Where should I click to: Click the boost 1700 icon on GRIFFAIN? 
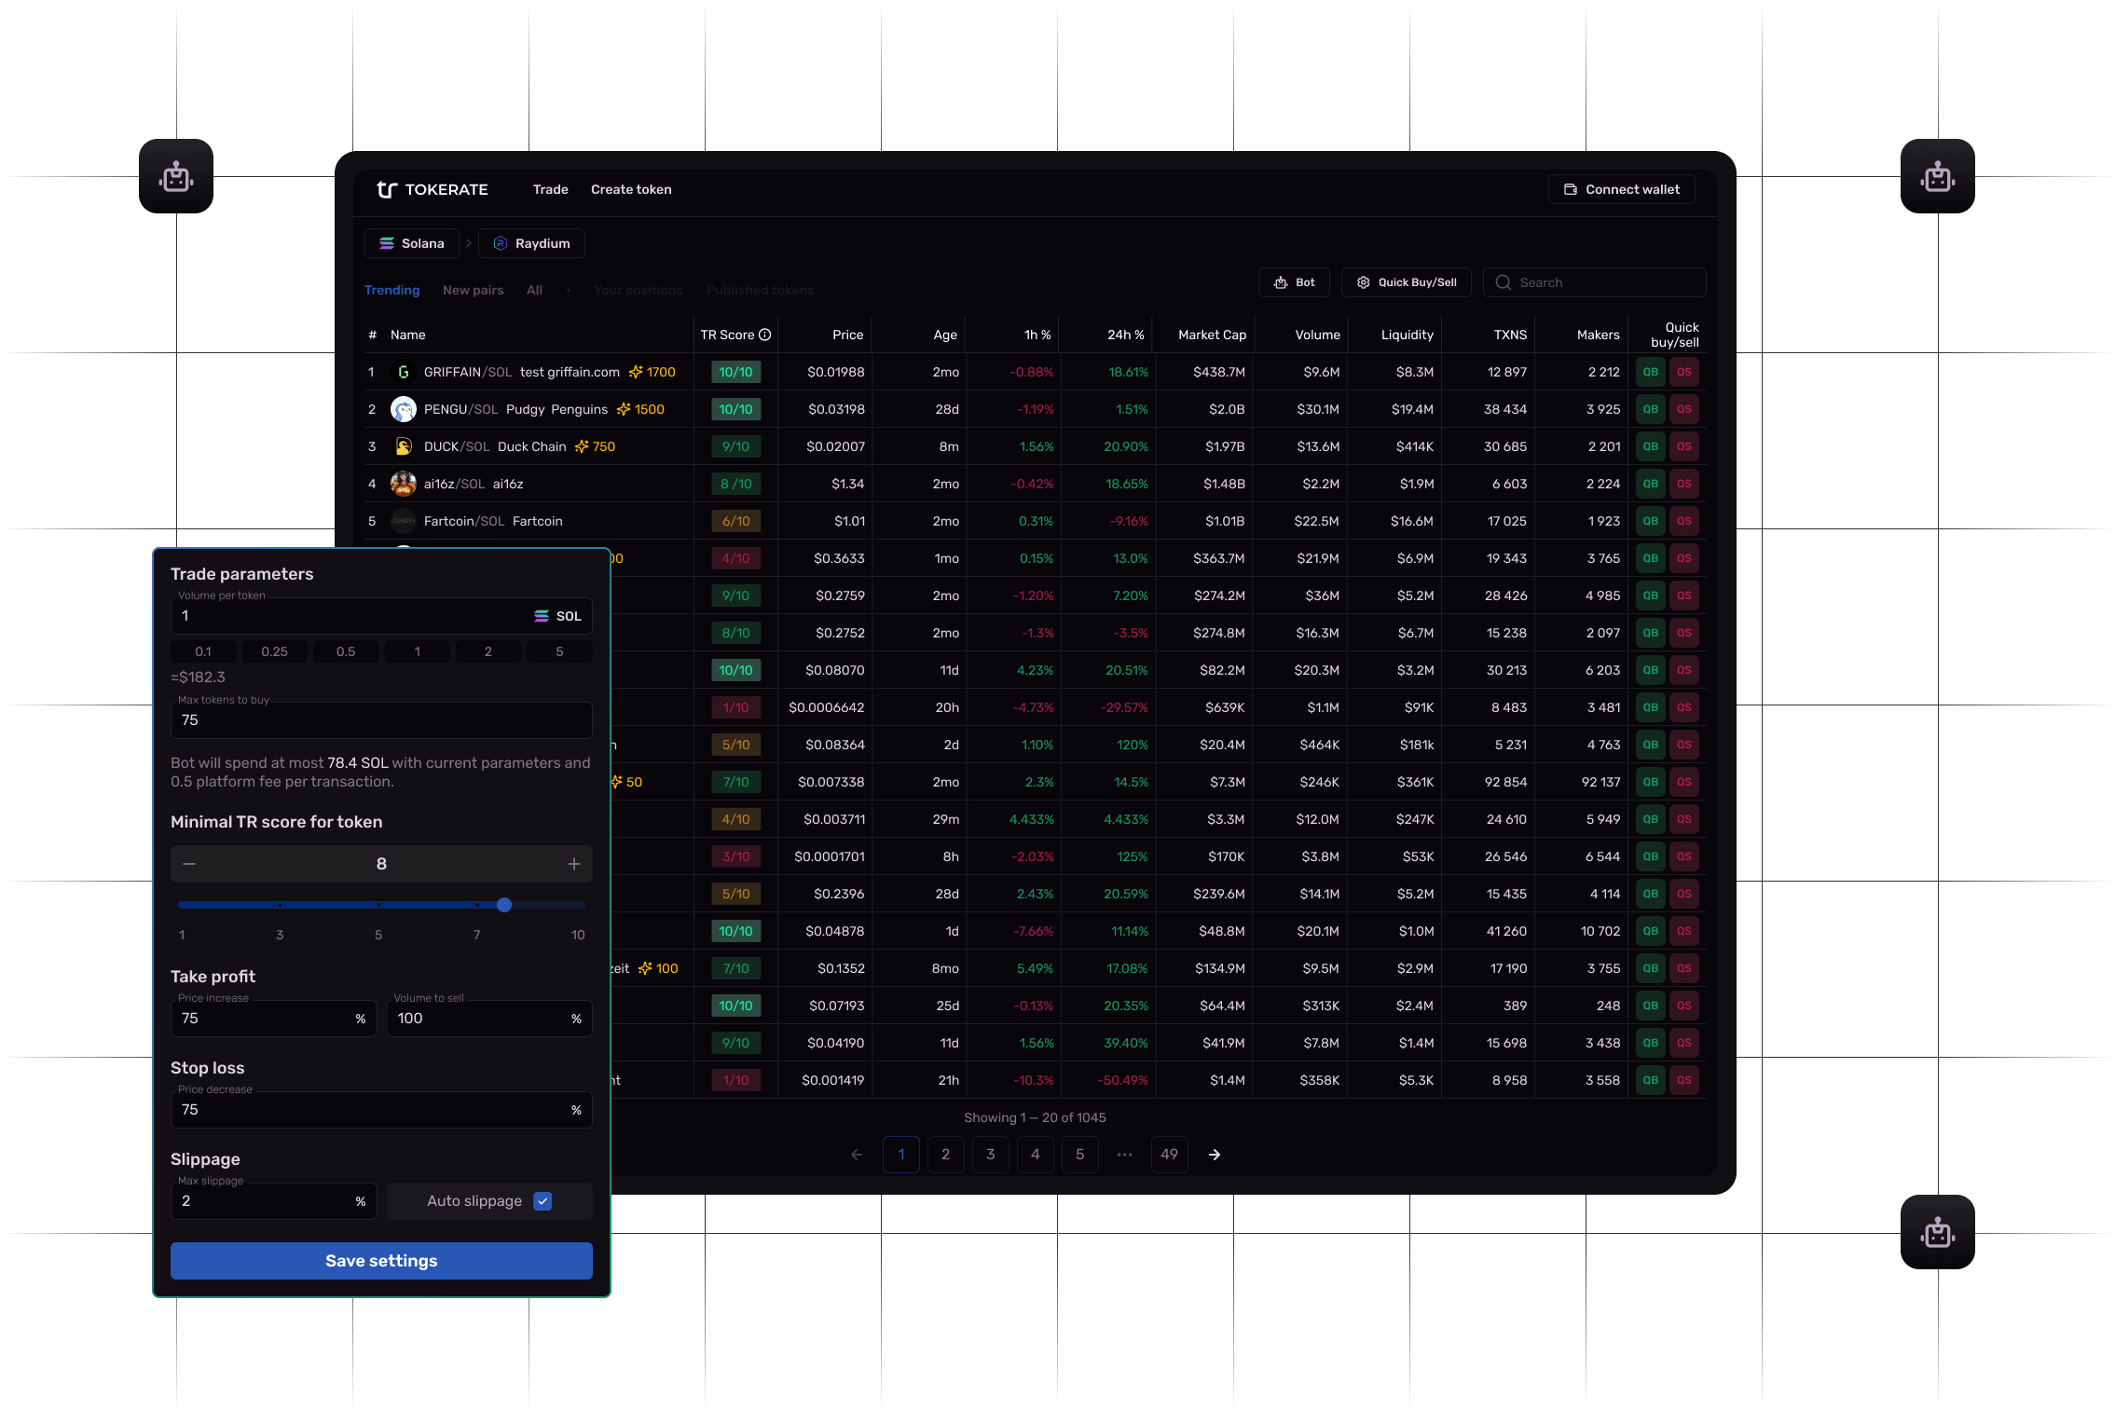636,372
